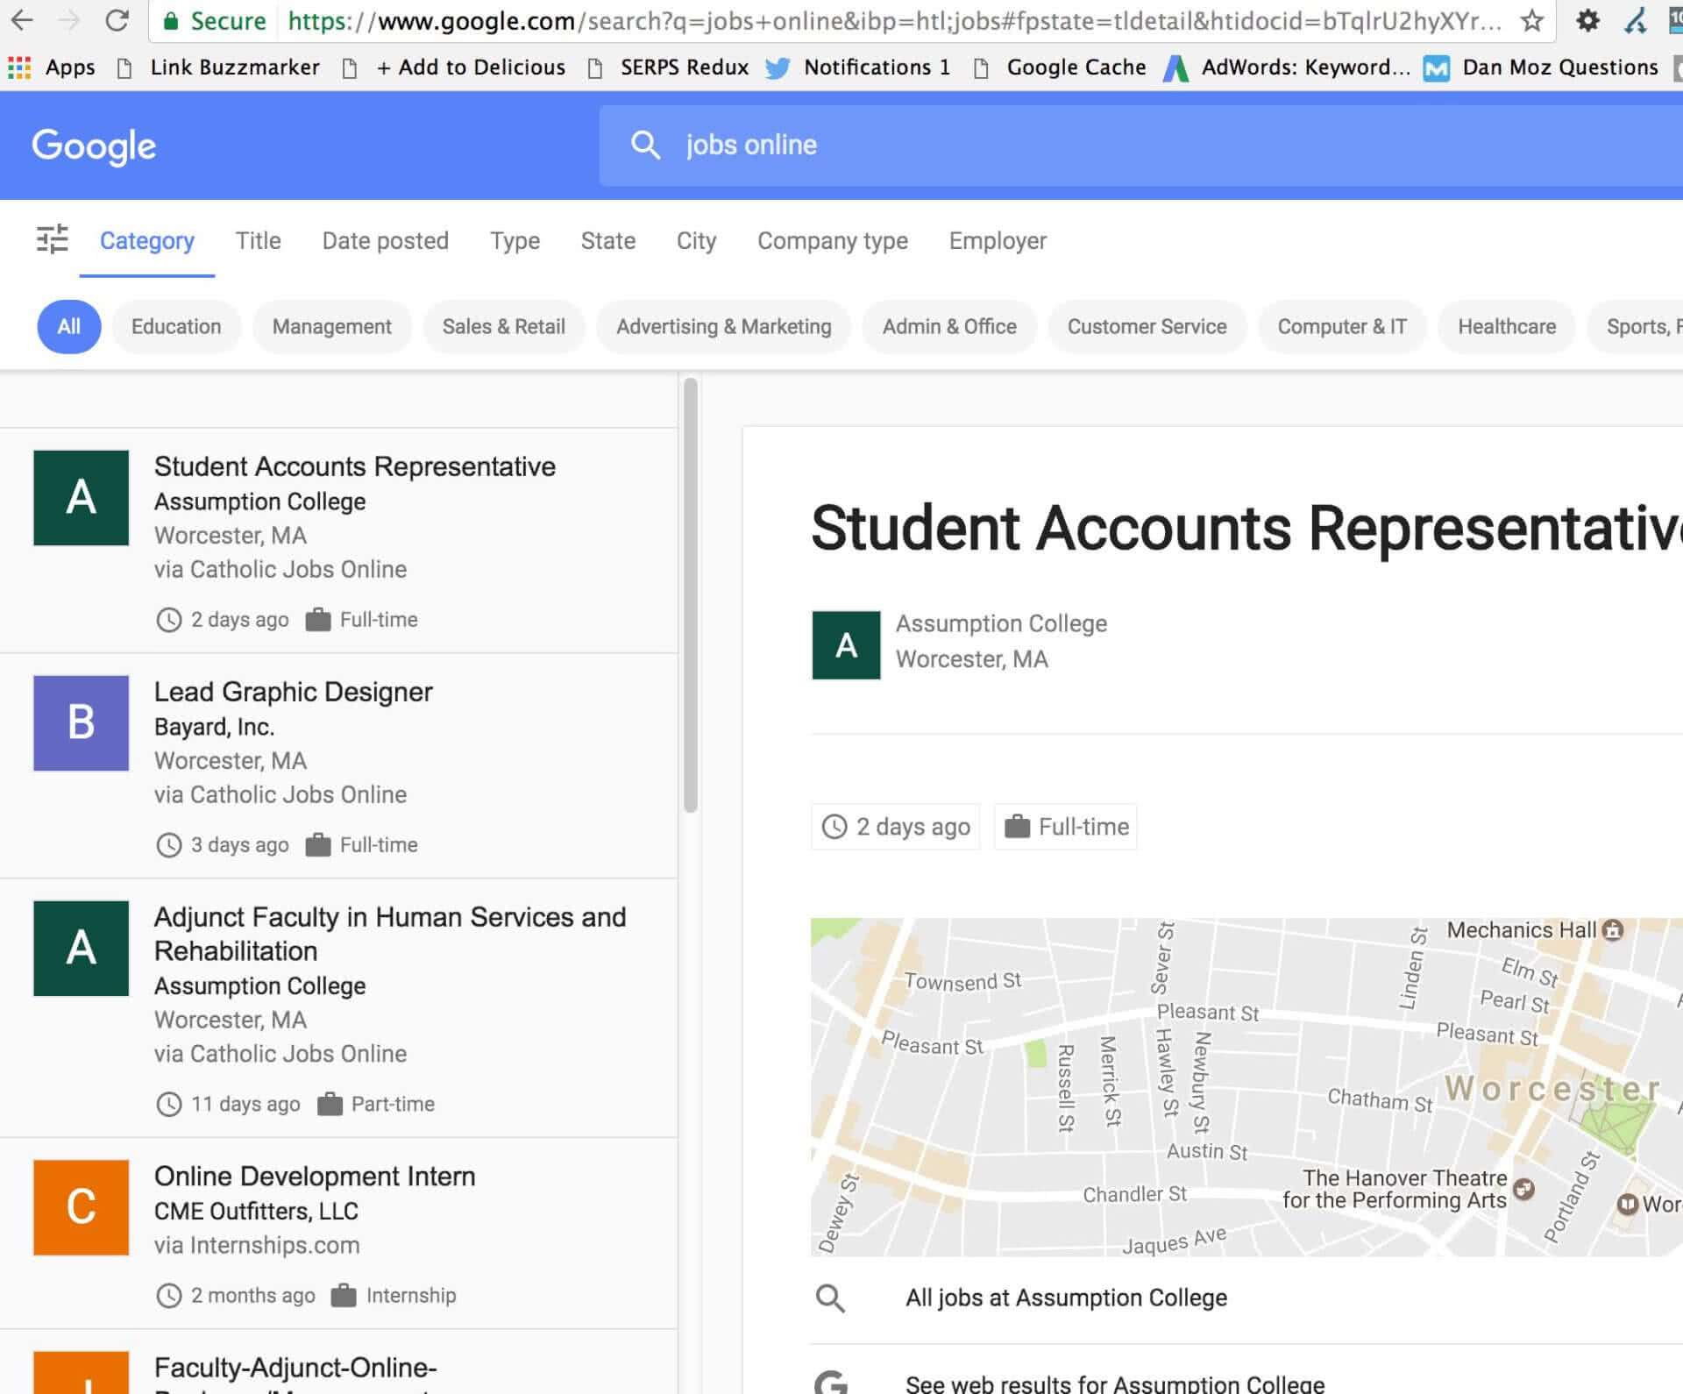Select the Healthcare category chip
The height and width of the screenshot is (1394, 1683).
coord(1507,327)
